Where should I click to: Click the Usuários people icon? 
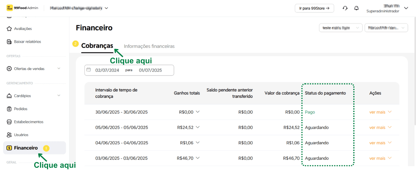click(x=9, y=135)
